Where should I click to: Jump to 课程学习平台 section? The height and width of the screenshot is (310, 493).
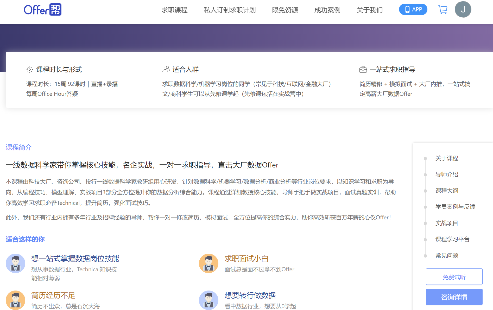click(x=452, y=239)
